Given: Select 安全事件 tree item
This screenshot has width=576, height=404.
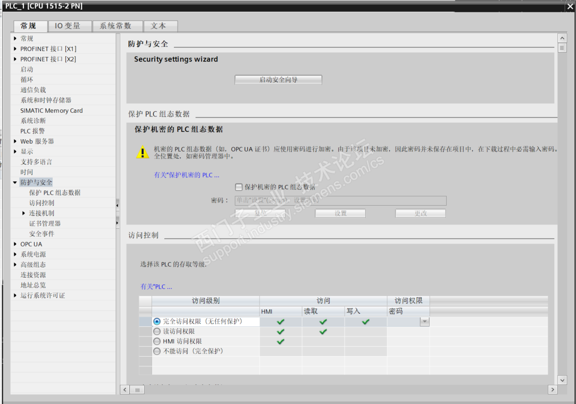Looking at the screenshot, I should click(x=42, y=233).
